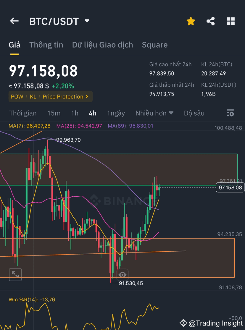Toggle the favorite star for BTC/USDT

coord(191,21)
